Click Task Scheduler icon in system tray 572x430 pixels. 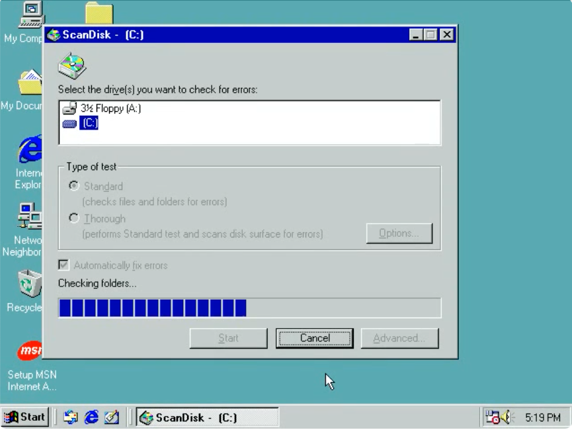[x=493, y=417]
